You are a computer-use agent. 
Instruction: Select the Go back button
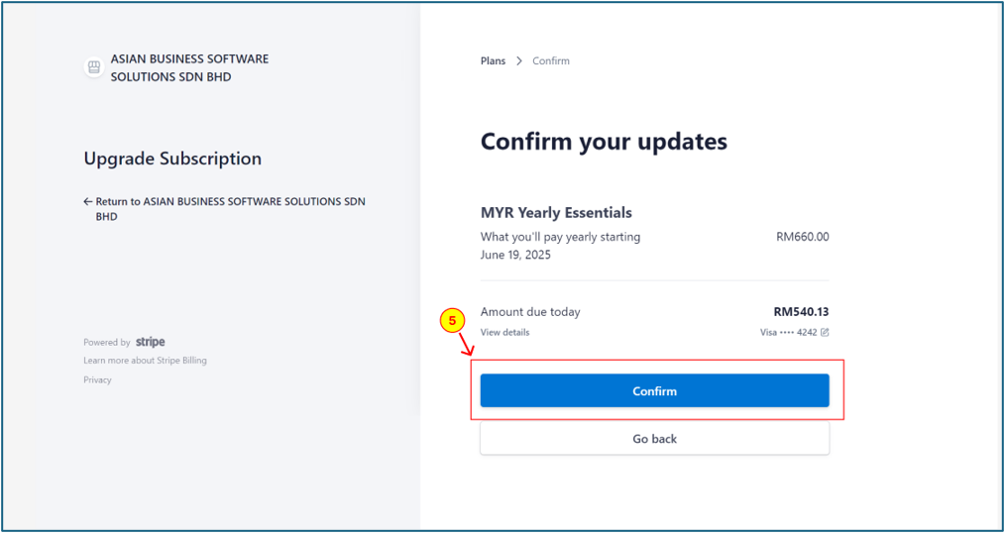(x=654, y=439)
